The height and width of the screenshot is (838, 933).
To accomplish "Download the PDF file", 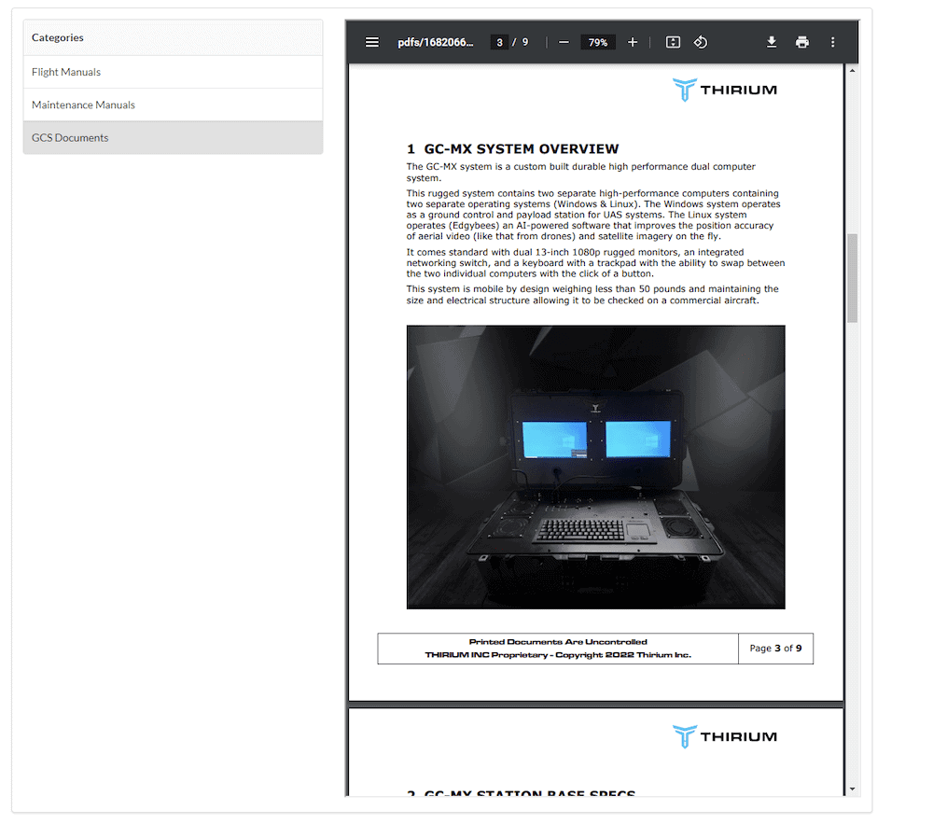I will [x=772, y=42].
